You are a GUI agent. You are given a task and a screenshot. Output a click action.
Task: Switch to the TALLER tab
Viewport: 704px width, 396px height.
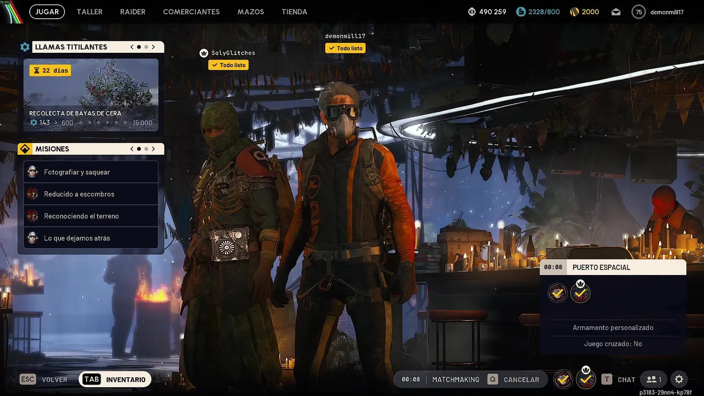coord(90,12)
